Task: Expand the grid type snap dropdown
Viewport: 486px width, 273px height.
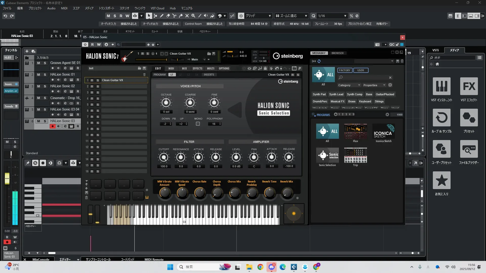Action: 270,16
